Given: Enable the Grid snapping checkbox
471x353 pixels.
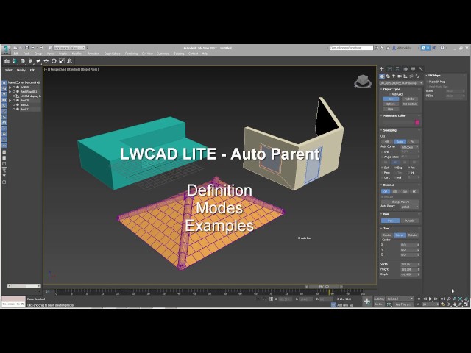Looking at the screenshot, I should pyautogui.click(x=383, y=152).
